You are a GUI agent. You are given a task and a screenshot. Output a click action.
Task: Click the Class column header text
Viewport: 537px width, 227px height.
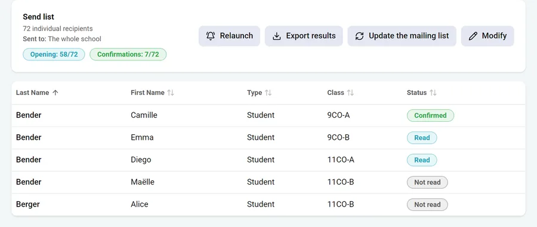[335, 93]
